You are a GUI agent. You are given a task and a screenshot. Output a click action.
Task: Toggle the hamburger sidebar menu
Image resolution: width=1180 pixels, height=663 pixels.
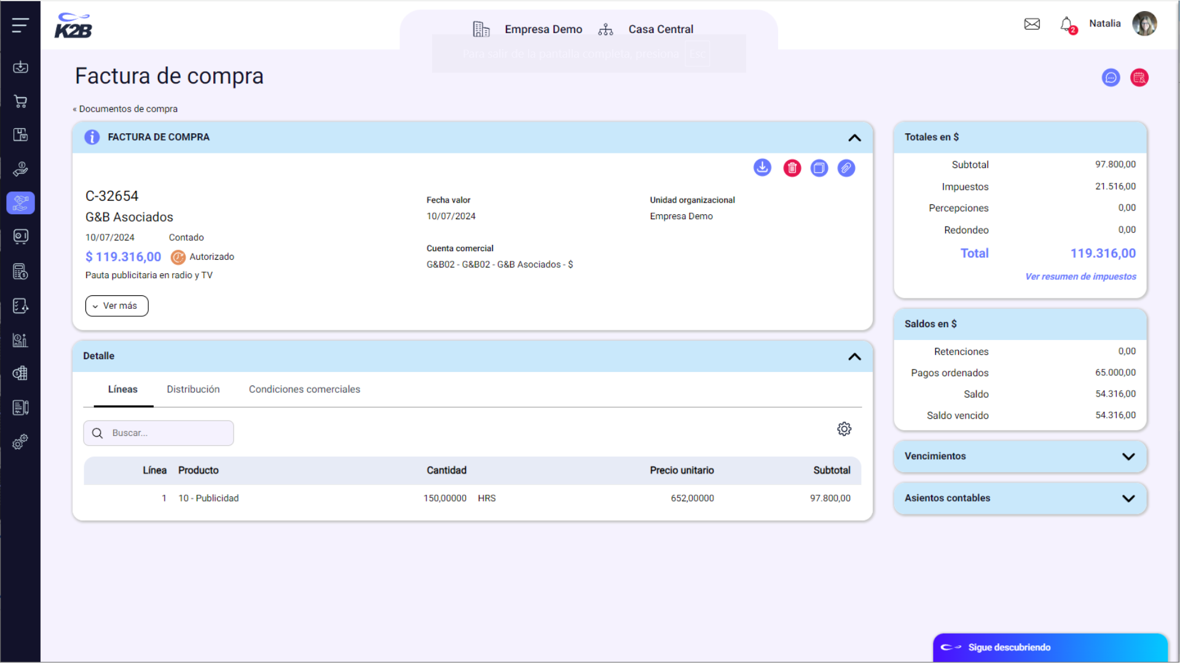pos(20,25)
